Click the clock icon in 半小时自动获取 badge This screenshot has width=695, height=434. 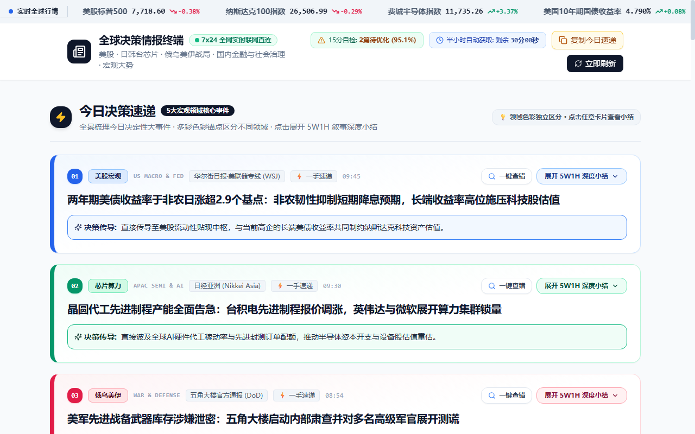(x=439, y=40)
